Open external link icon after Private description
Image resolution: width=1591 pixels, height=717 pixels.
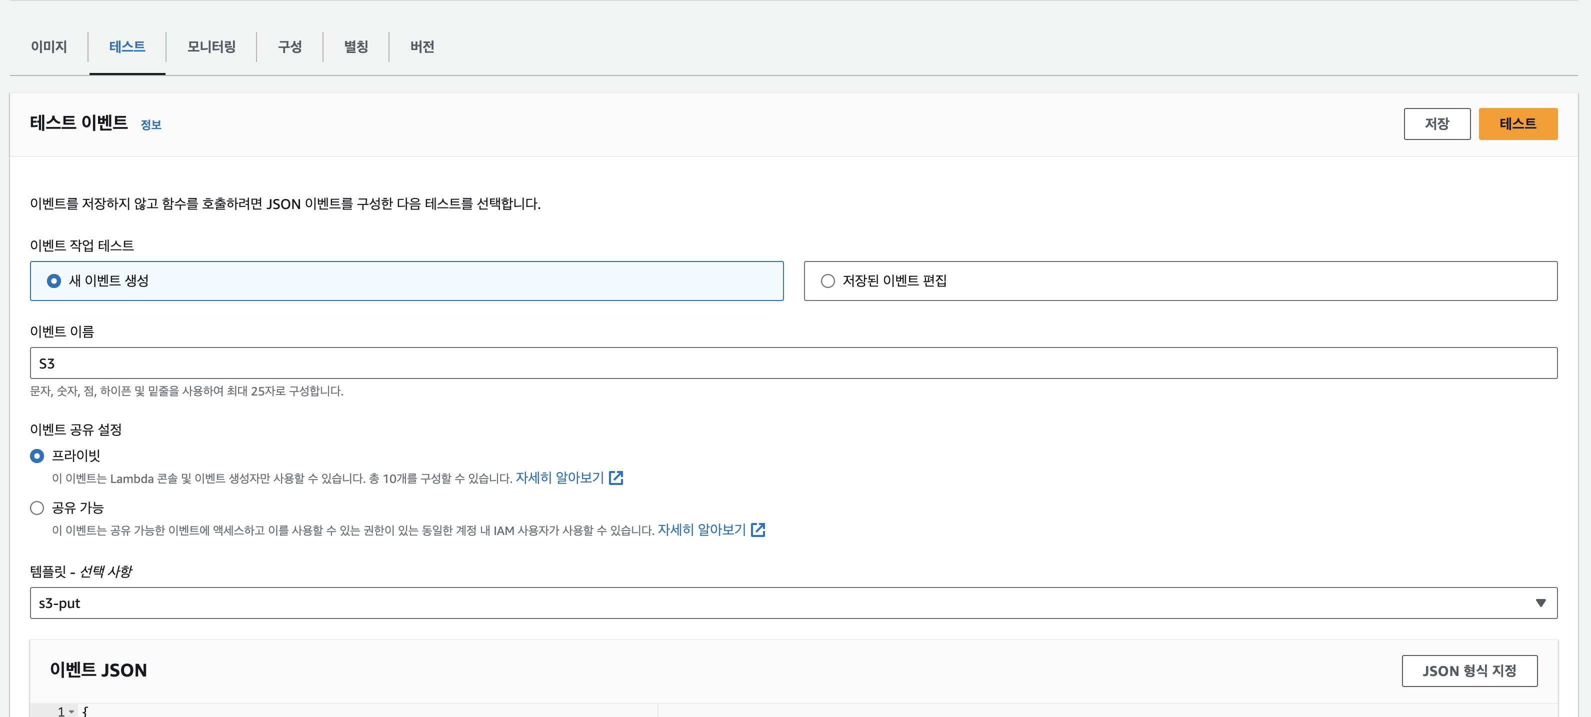pyautogui.click(x=616, y=478)
